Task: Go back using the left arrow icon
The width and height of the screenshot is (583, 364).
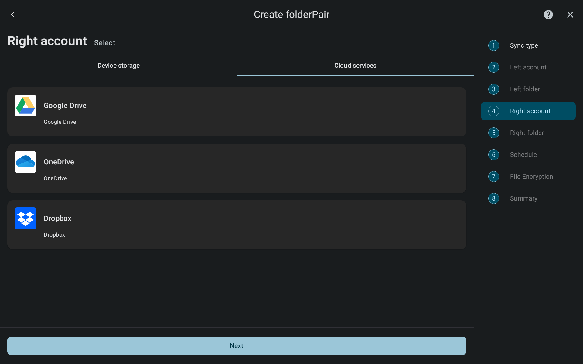Action: [13, 15]
